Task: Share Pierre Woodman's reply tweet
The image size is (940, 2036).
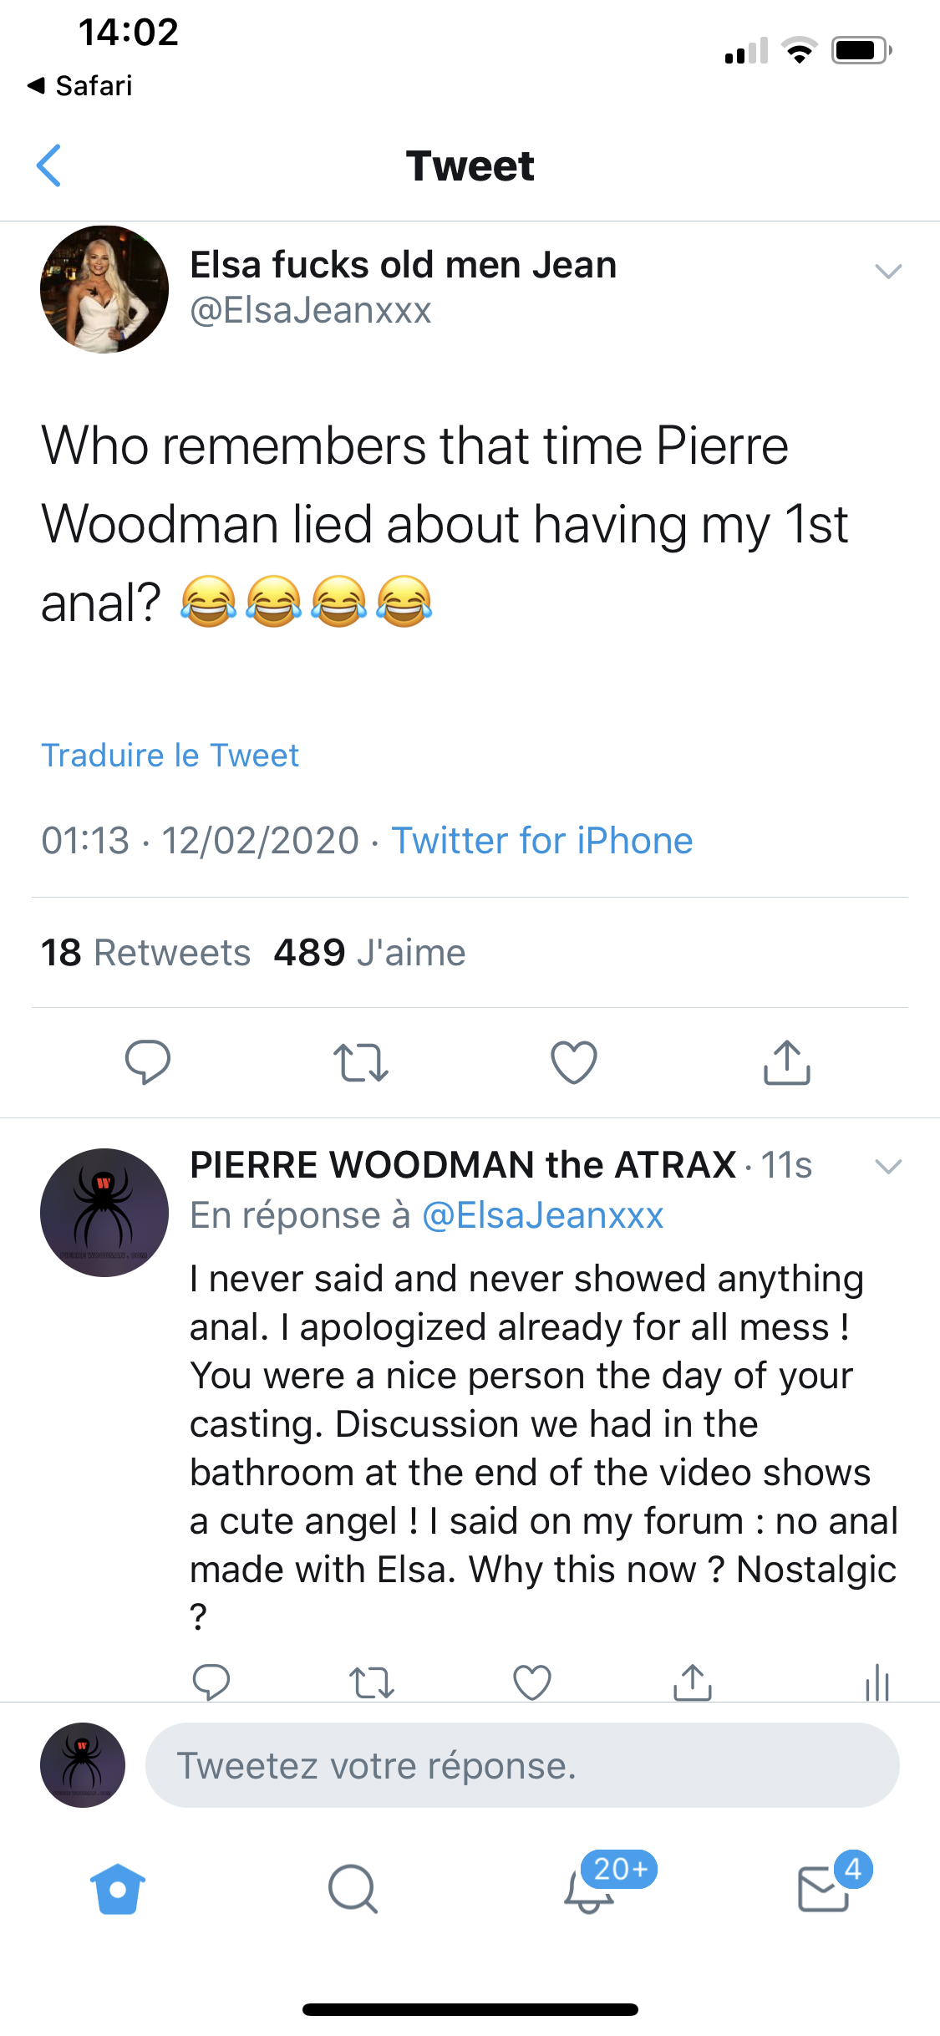Action: (x=693, y=1682)
